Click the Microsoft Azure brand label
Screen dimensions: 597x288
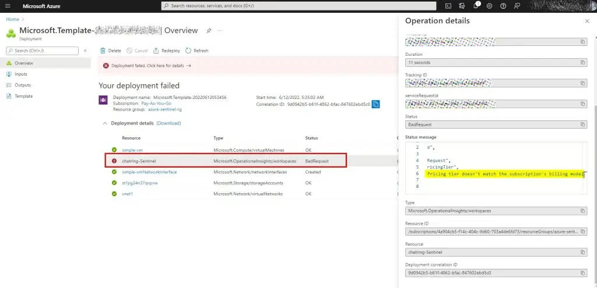(x=41, y=6)
